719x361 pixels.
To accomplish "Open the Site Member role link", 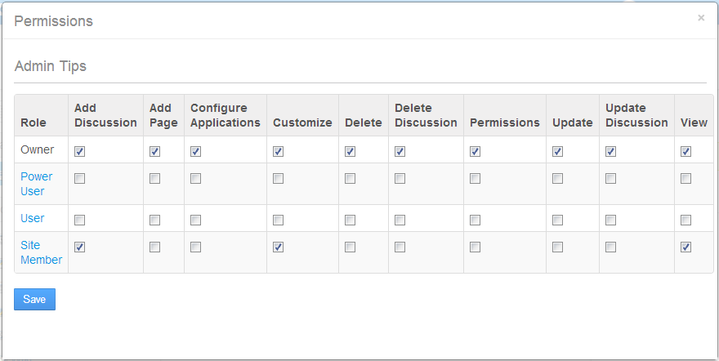I will click(42, 252).
